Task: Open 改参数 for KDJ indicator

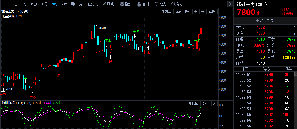Action: pyautogui.click(x=193, y=104)
